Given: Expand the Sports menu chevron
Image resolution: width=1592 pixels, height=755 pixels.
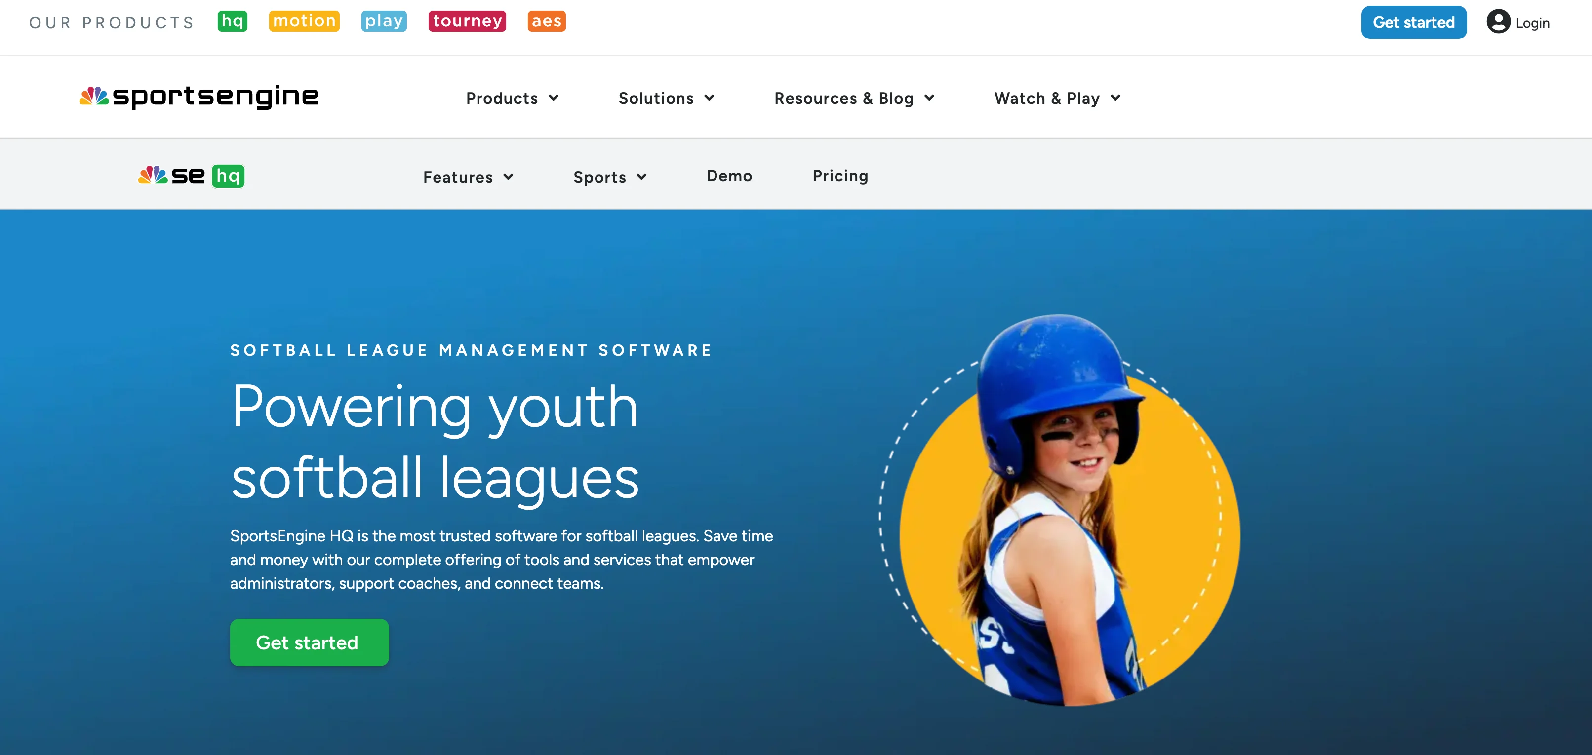Looking at the screenshot, I should click(641, 177).
